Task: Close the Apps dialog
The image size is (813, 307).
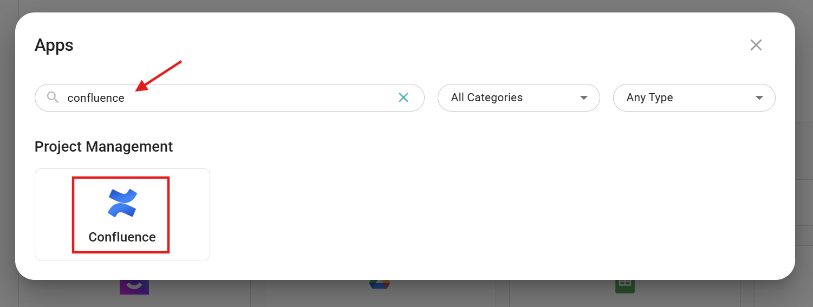Action: (756, 45)
